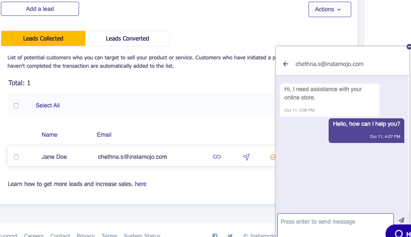Sort leads by the Name column header
Viewport: 411px width, 237px height.
pos(49,135)
